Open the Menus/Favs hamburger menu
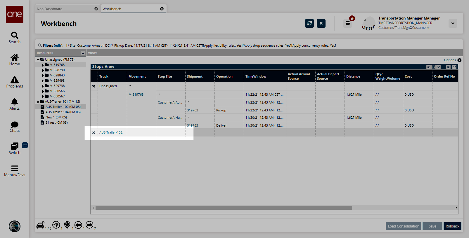 point(15,171)
